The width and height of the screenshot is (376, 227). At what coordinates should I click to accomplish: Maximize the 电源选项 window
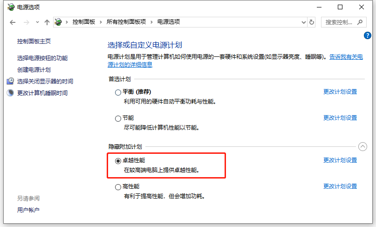[340, 7]
